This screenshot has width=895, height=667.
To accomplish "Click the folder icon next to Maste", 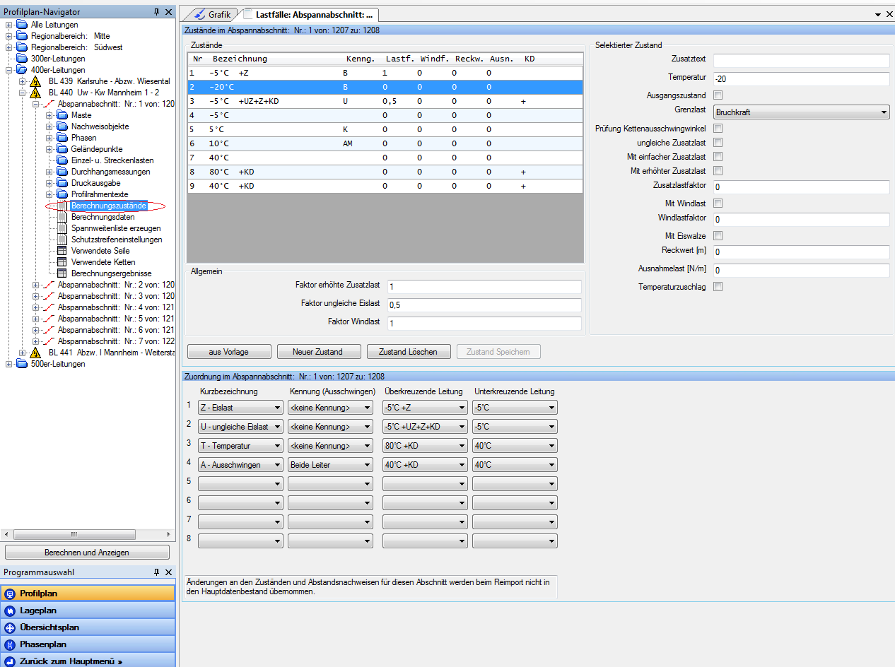I will tap(62, 115).
